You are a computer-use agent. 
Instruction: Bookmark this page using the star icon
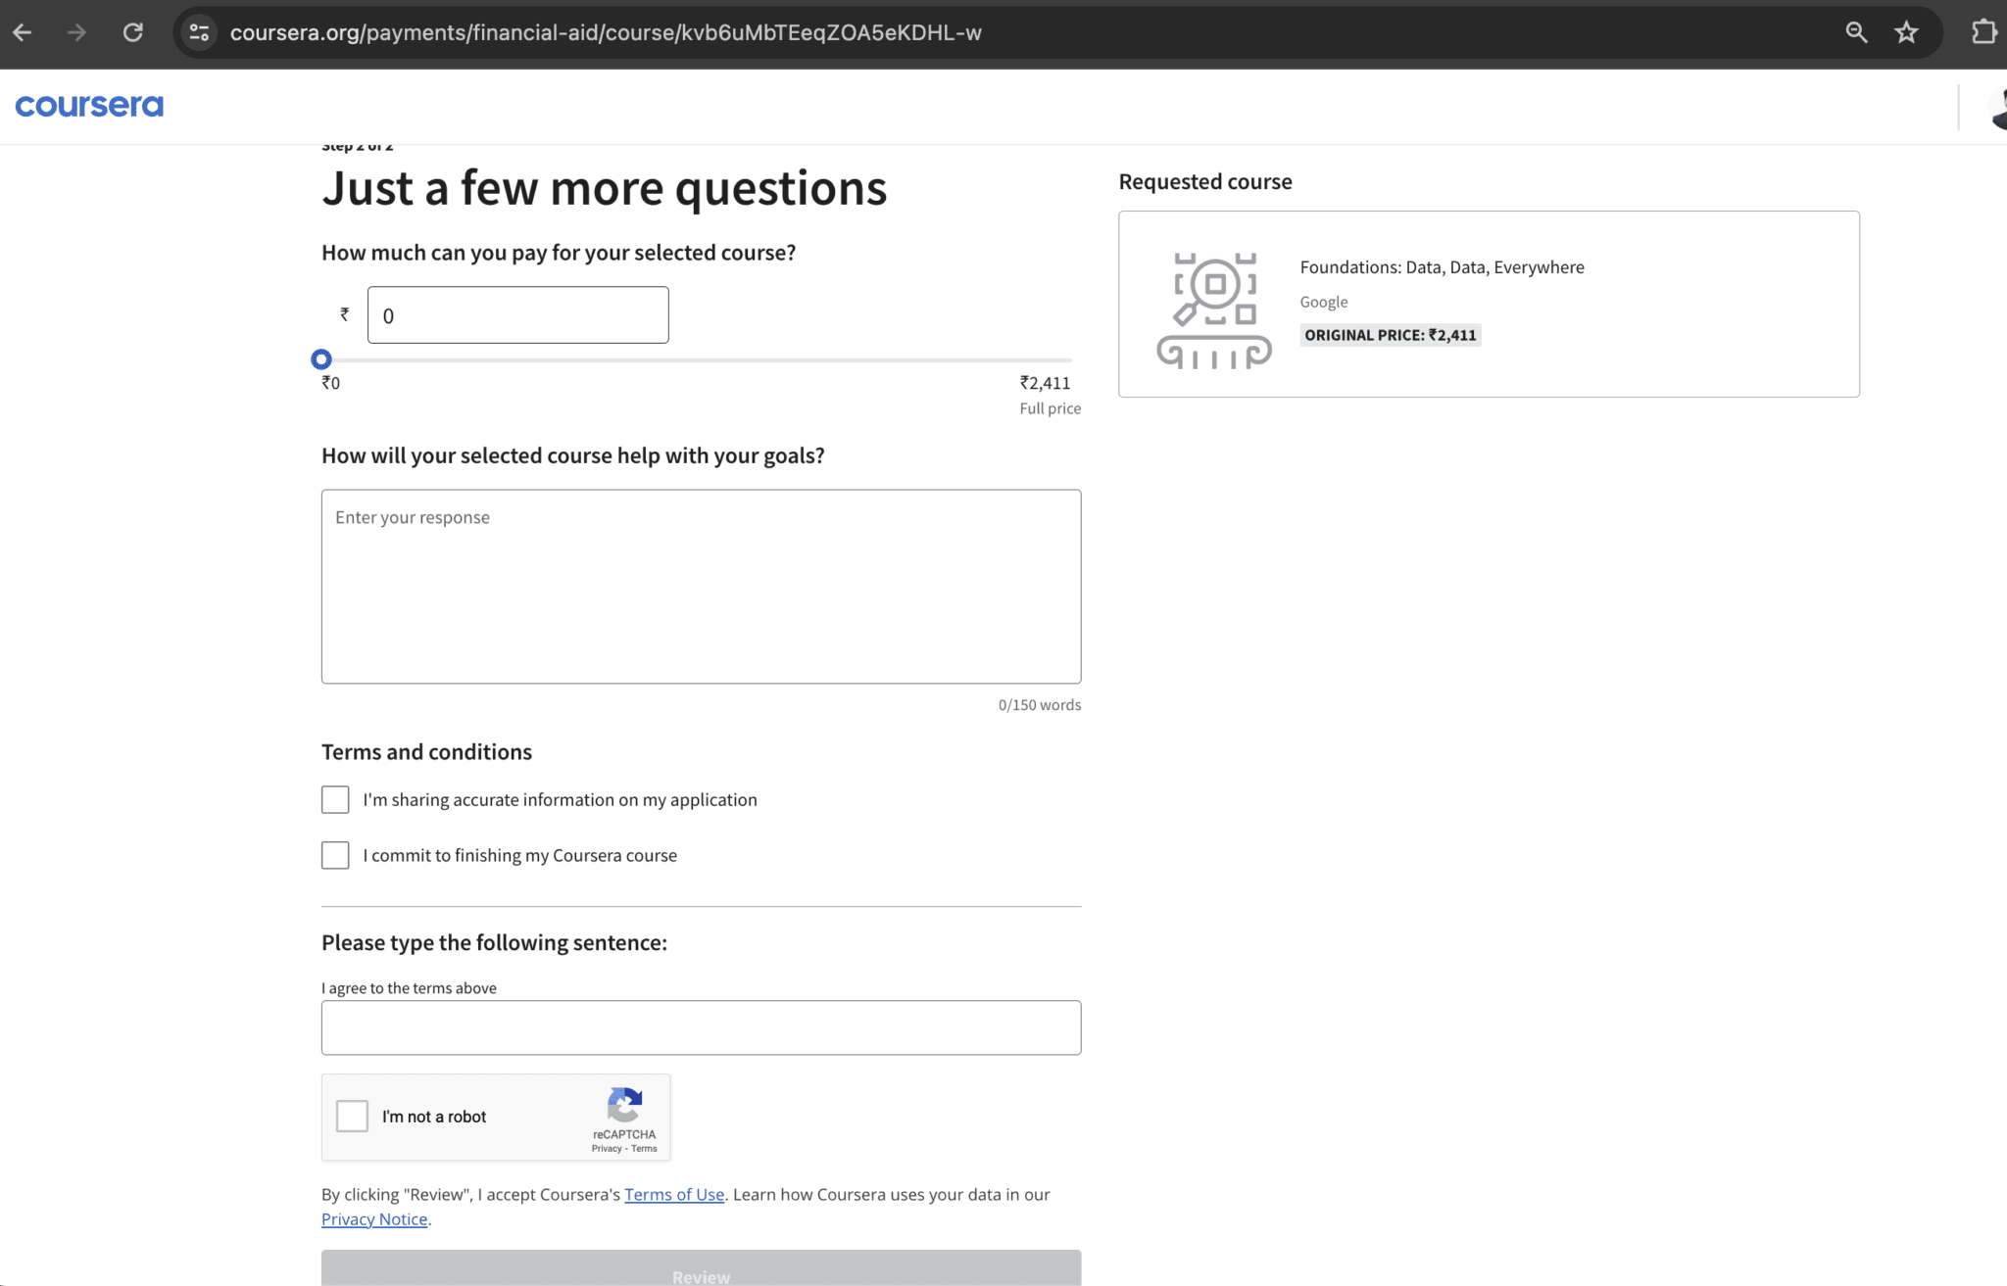point(1905,32)
